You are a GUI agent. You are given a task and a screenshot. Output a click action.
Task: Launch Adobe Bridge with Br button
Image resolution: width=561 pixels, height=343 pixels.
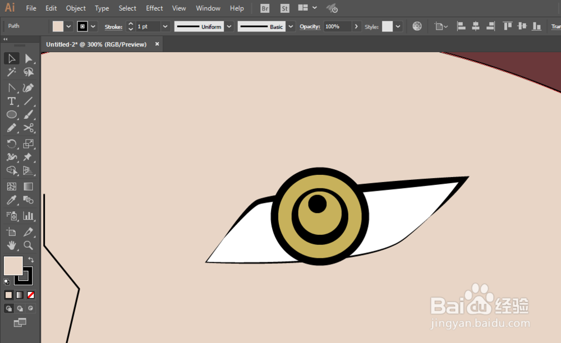(x=265, y=8)
